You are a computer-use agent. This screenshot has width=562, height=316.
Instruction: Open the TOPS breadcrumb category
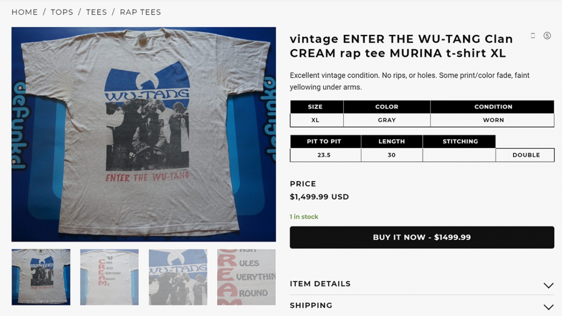tap(62, 12)
